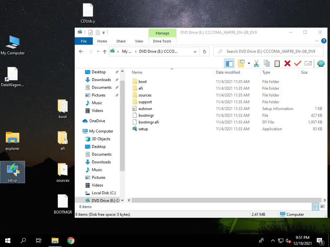Launch Chrome from the taskbar
Image resolution: width=330 pixels, height=247 pixels.
click(x=71, y=241)
